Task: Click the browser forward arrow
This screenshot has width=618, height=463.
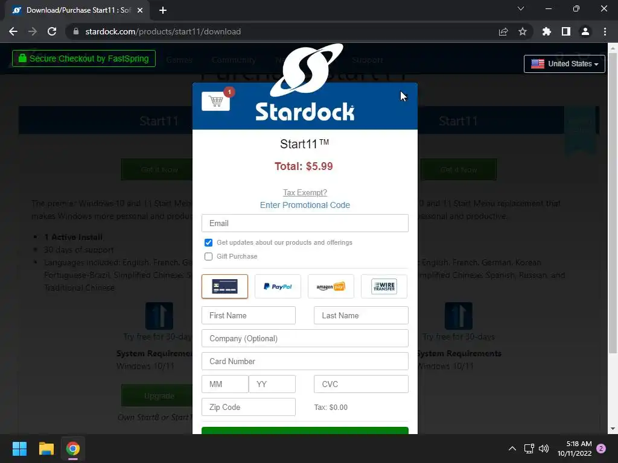Action: (33, 31)
